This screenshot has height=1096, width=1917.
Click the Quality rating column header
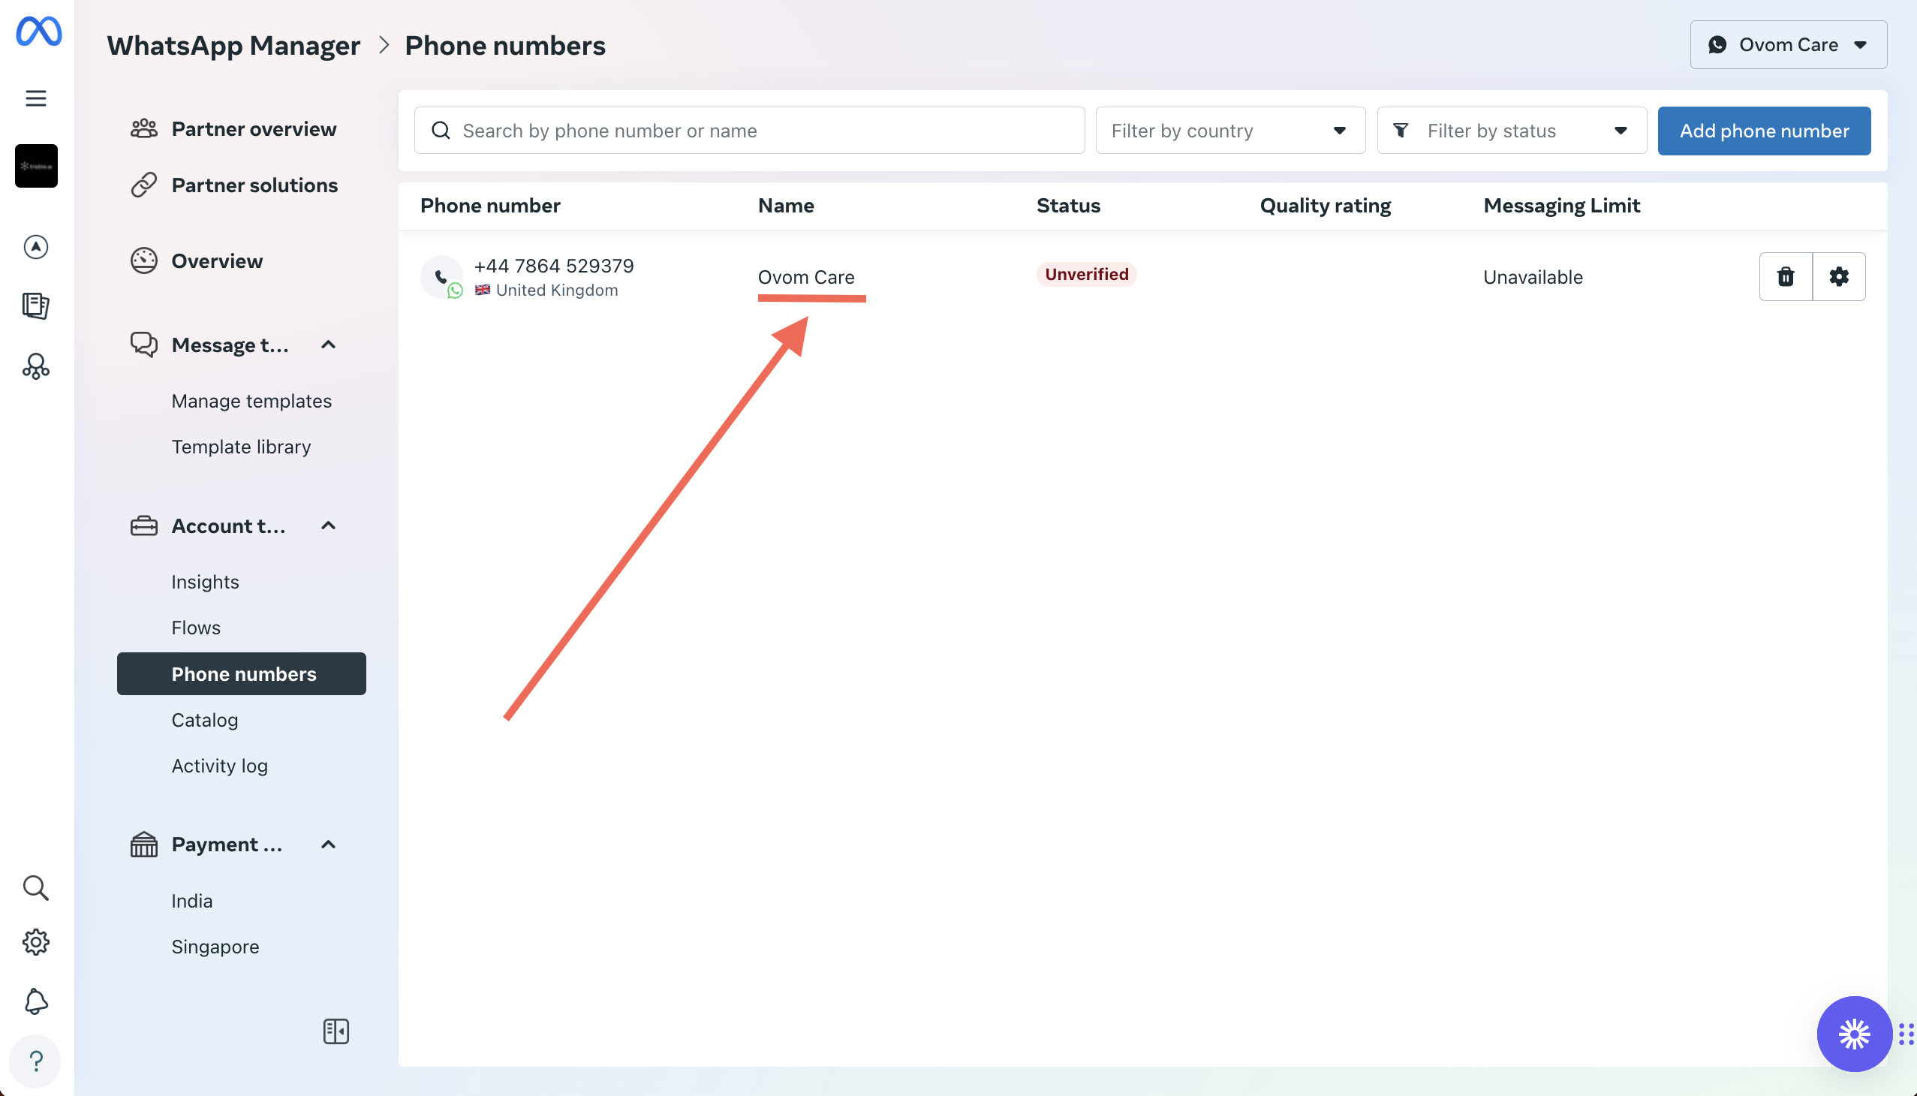point(1326,206)
